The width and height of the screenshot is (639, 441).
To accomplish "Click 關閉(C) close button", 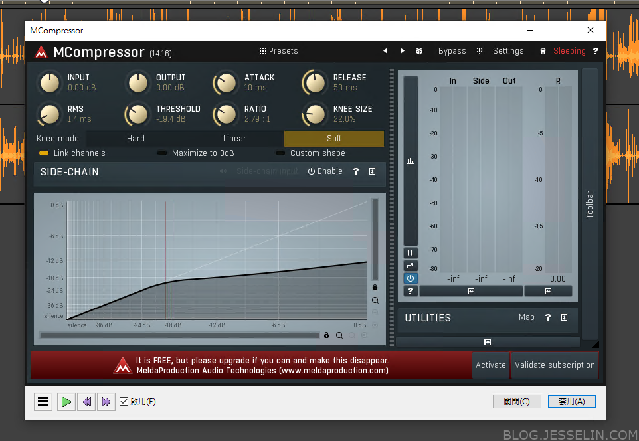I will (517, 401).
